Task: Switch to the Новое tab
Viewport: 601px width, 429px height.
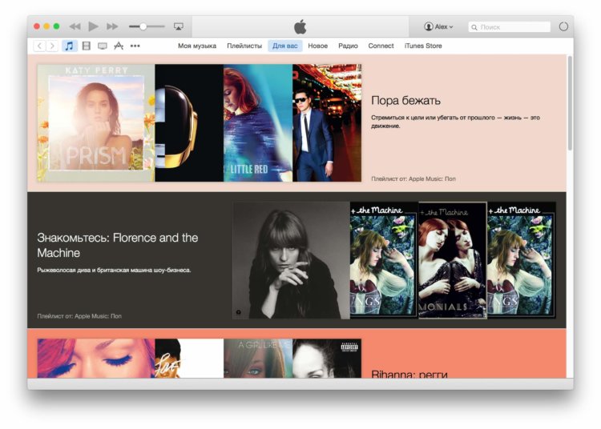Action: point(318,46)
